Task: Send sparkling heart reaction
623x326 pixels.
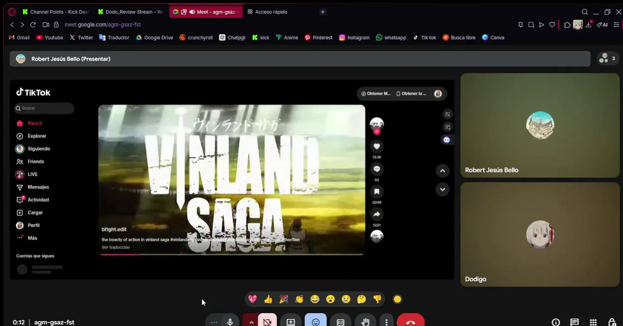Action: [252, 299]
